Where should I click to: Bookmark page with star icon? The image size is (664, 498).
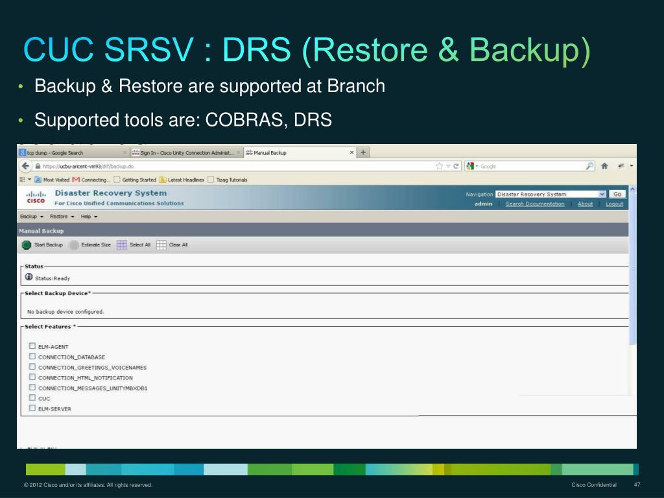pyautogui.click(x=439, y=166)
